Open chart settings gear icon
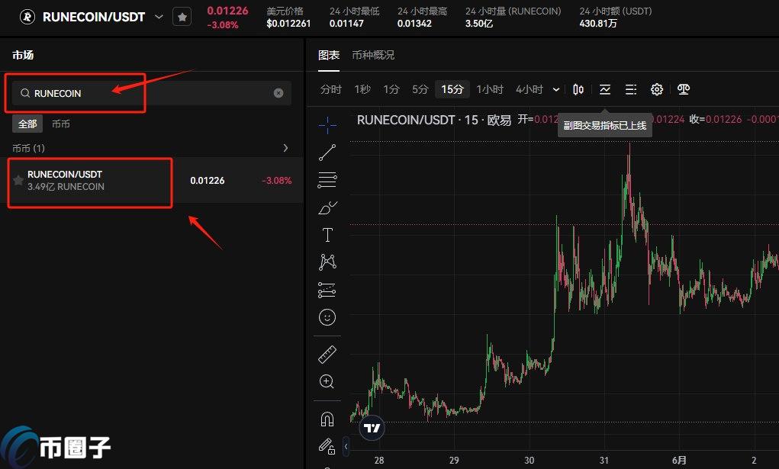This screenshot has height=469, width=779. pyautogui.click(x=656, y=90)
